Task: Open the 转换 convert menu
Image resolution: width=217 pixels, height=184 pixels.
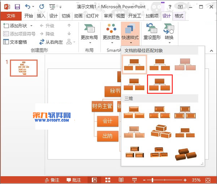Action: [x=169, y=33]
